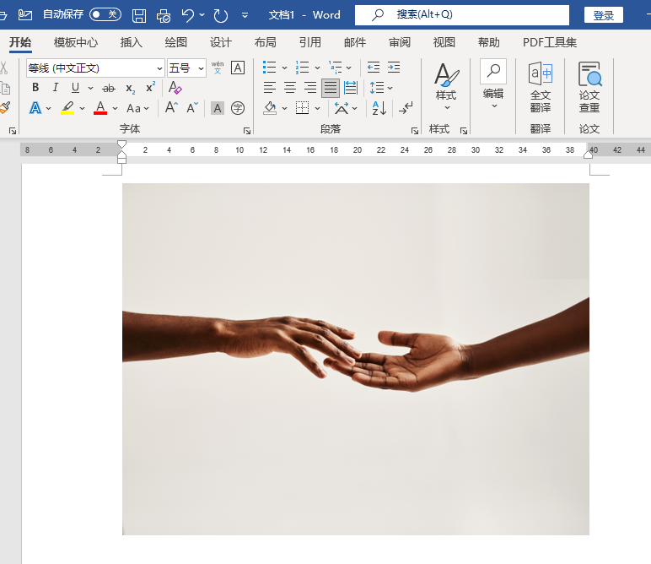Click the line spacing icon
Image resolution: width=651 pixels, height=564 pixels.
pos(377,88)
